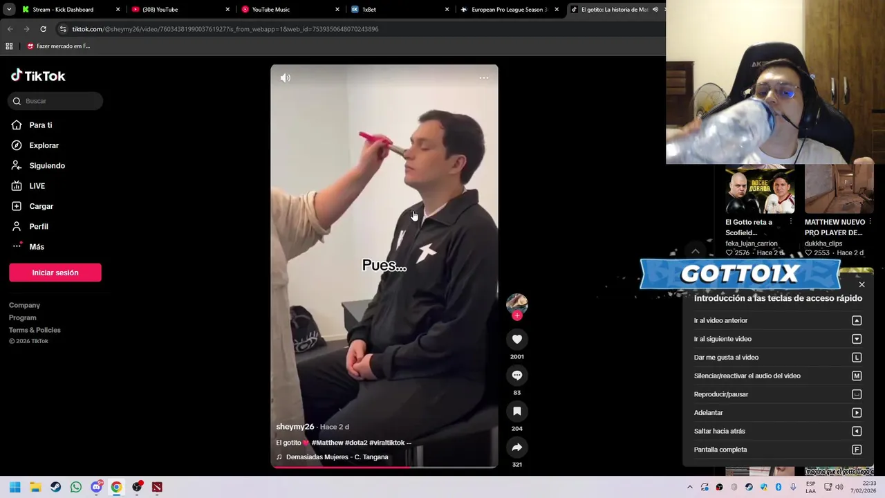This screenshot has width=885, height=498.
Task: Close the keyboard shortcuts panel
Action: (x=861, y=284)
